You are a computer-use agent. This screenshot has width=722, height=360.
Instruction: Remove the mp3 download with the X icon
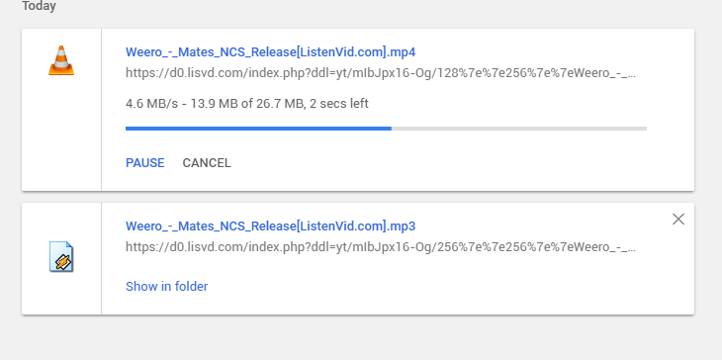tap(678, 220)
